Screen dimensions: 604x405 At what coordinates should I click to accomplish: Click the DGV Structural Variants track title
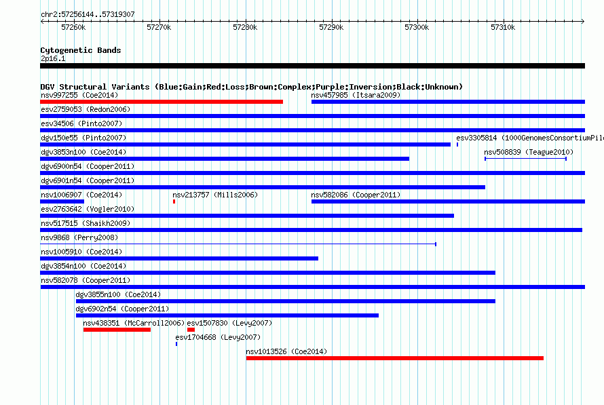pyautogui.click(x=252, y=87)
